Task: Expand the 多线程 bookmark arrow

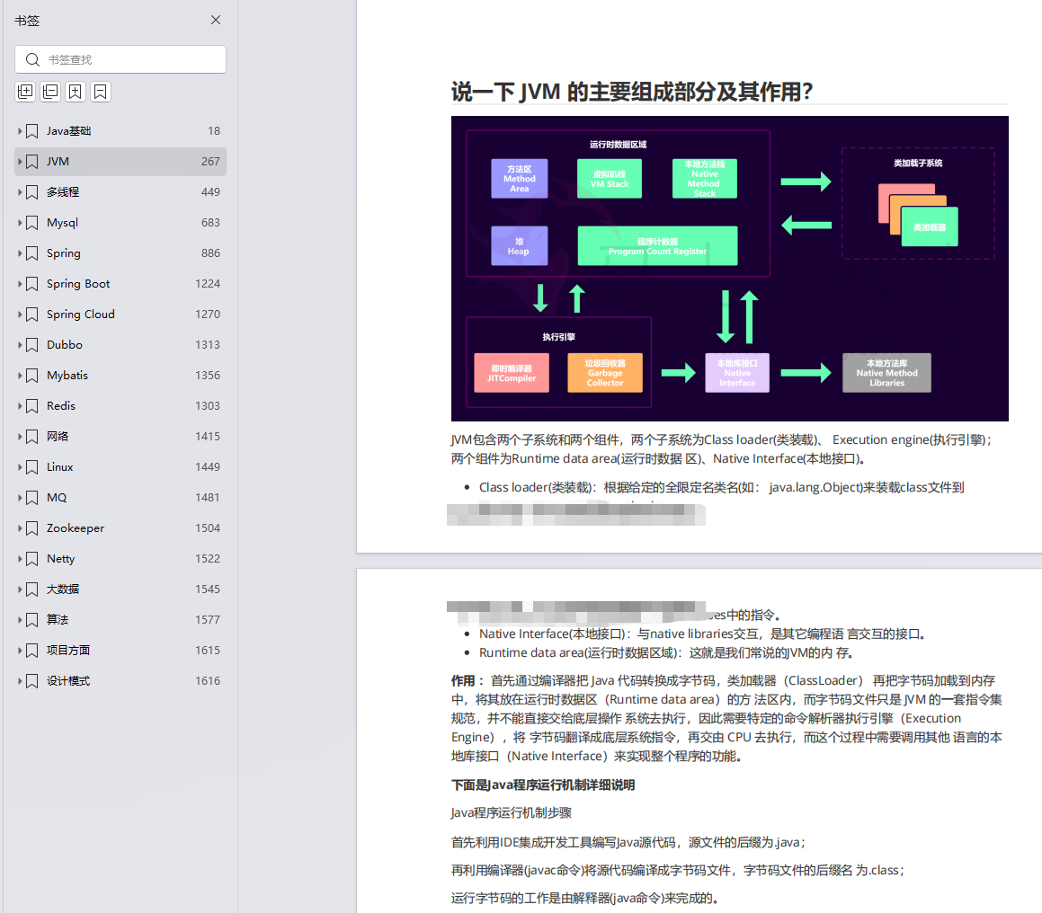Action: click(20, 192)
